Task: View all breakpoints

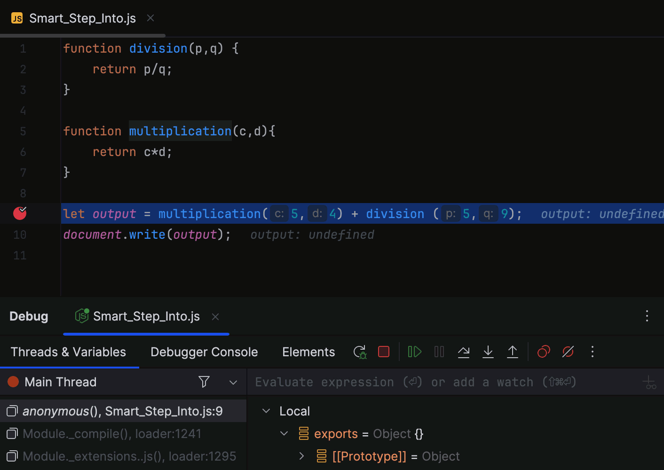Action: (543, 352)
